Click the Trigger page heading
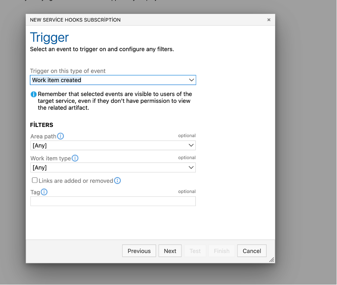The width and height of the screenshot is (337, 285). point(49,37)
